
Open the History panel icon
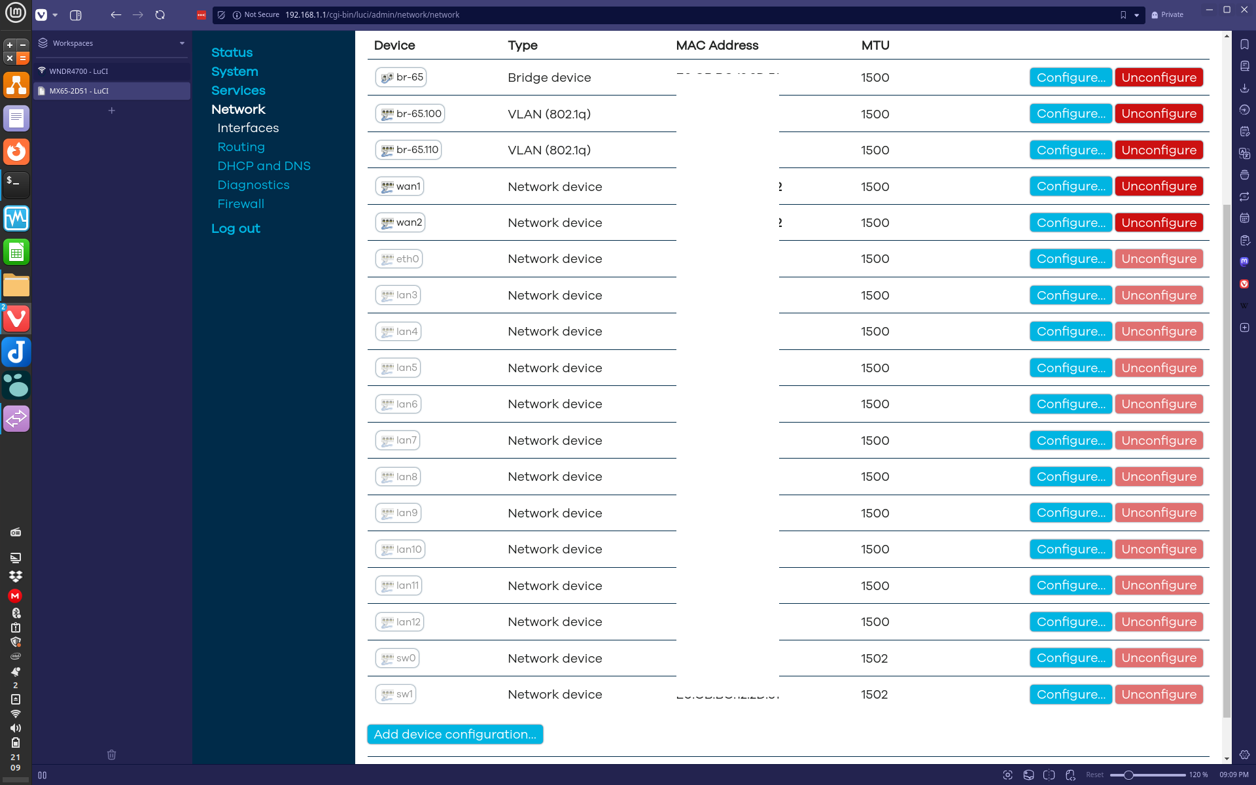[1244, 110]
